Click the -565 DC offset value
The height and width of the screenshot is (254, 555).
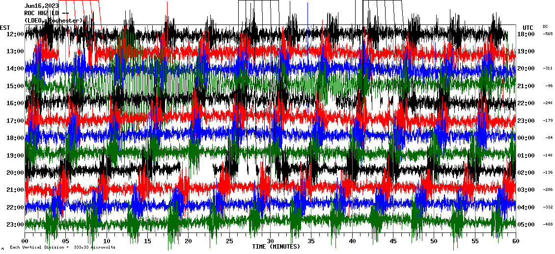click(548, 34)
